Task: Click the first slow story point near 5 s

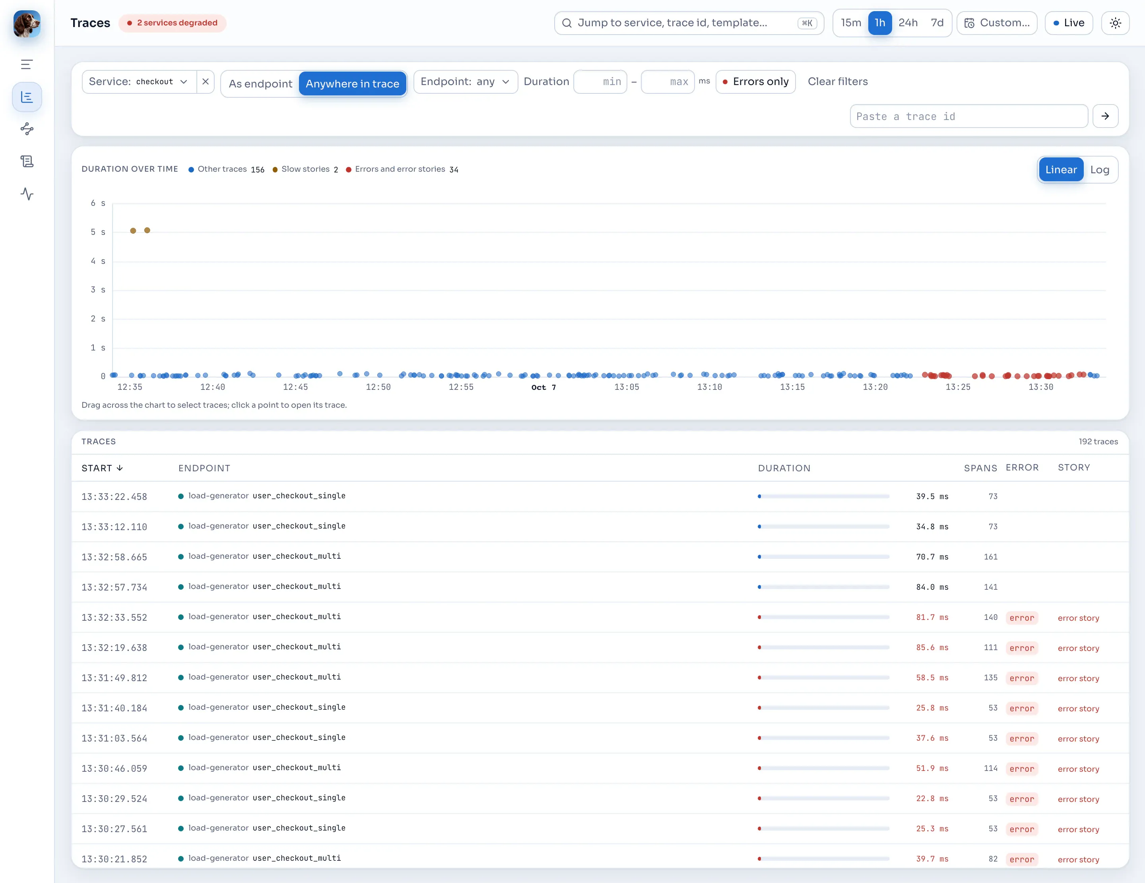Action: [133, 230]
